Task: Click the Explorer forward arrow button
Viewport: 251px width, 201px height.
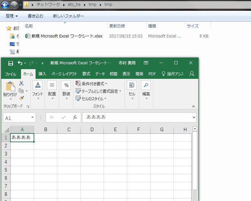Action: 14,5
